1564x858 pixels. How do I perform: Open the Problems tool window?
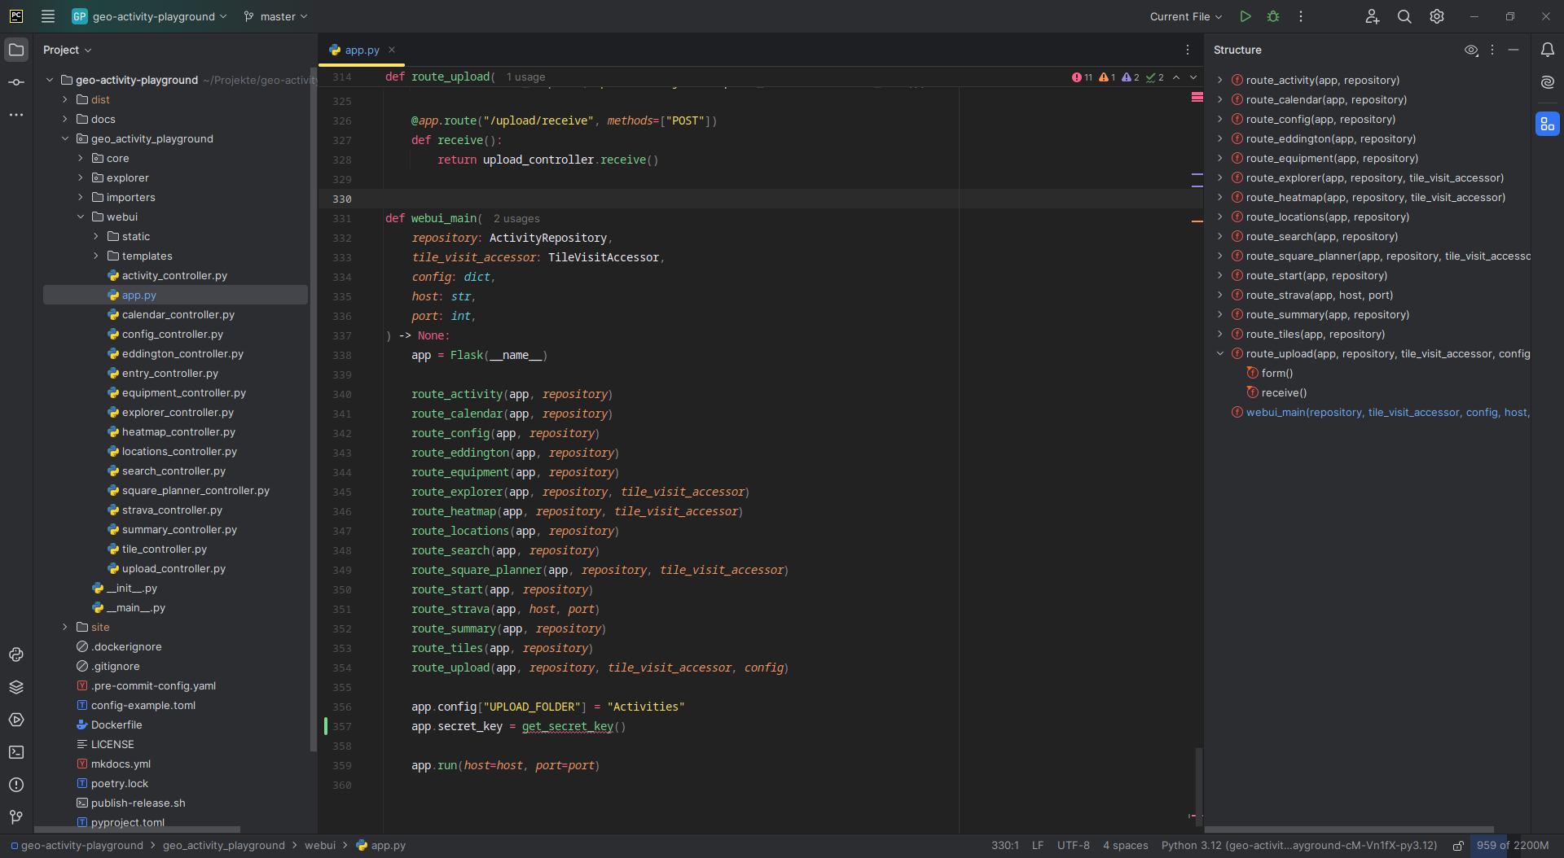16,785
